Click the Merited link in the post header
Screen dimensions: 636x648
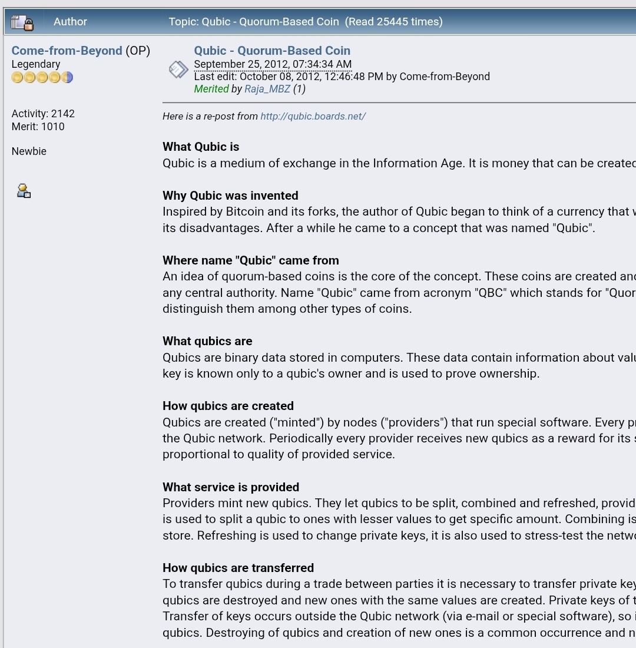211,89
